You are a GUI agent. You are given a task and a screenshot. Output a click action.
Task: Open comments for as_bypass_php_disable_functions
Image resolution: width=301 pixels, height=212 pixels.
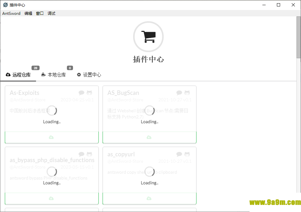pos(81,154)
